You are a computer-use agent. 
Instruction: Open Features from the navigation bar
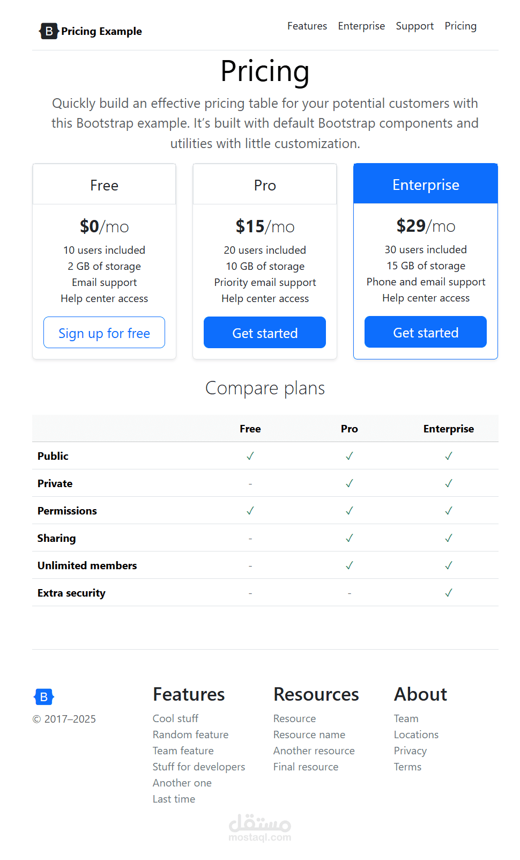(x=307, y=26)
